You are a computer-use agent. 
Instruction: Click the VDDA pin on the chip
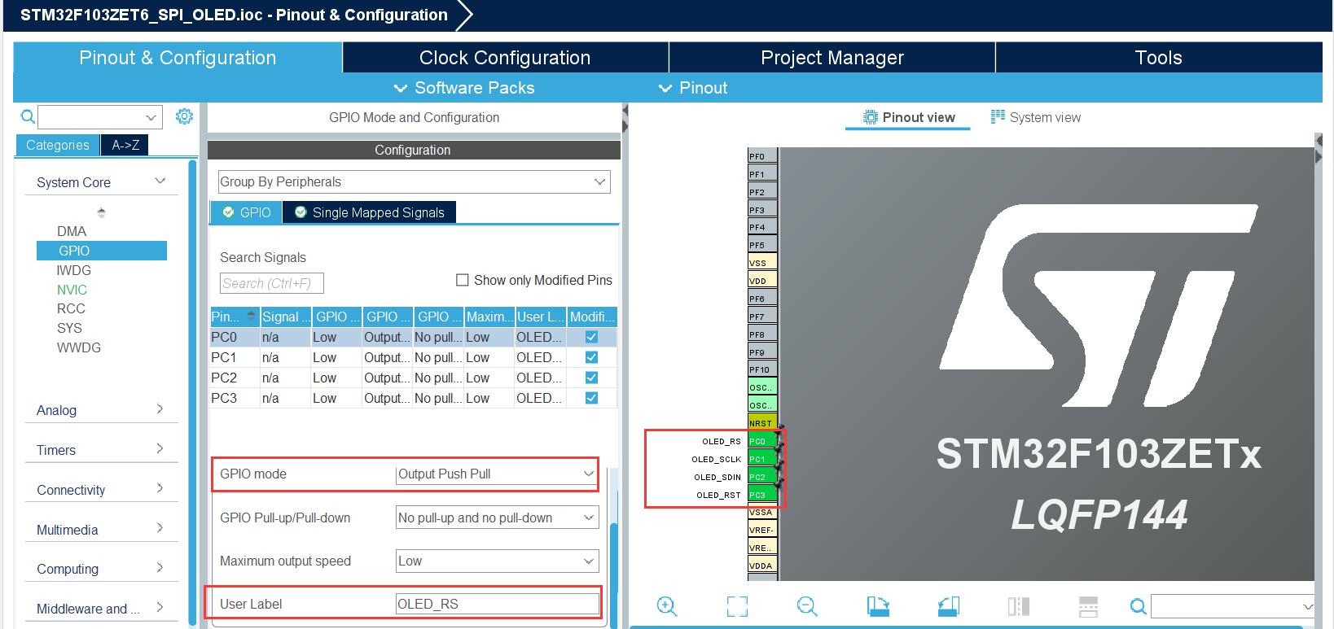pos(762,566)
